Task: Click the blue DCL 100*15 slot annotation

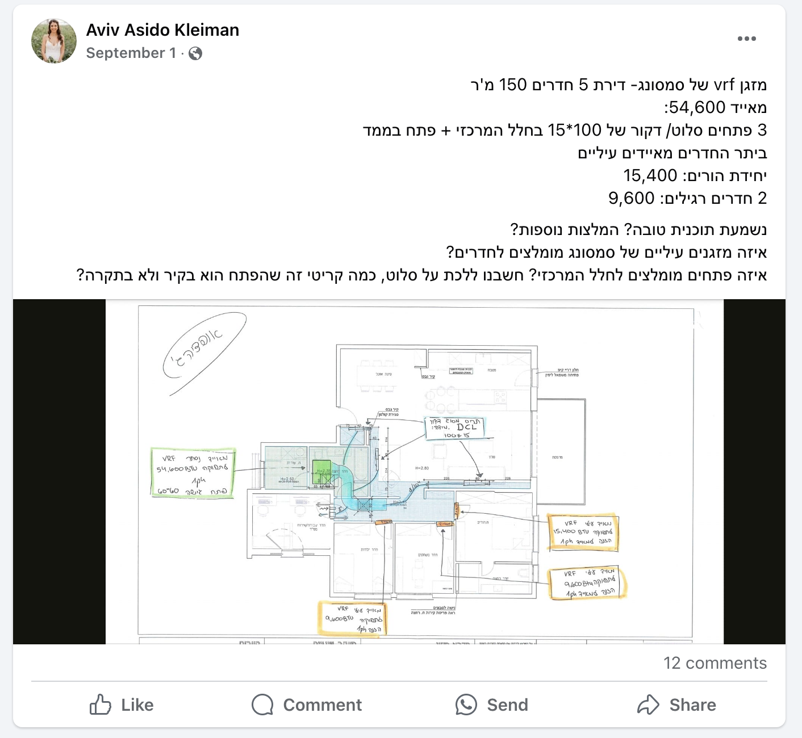Action: point(456,428)
